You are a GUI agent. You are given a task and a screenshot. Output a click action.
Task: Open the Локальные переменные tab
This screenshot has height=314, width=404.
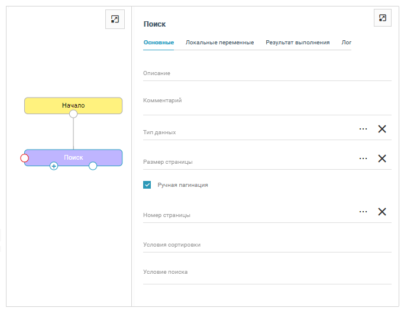pyautogui.click(x=219, y=43)
